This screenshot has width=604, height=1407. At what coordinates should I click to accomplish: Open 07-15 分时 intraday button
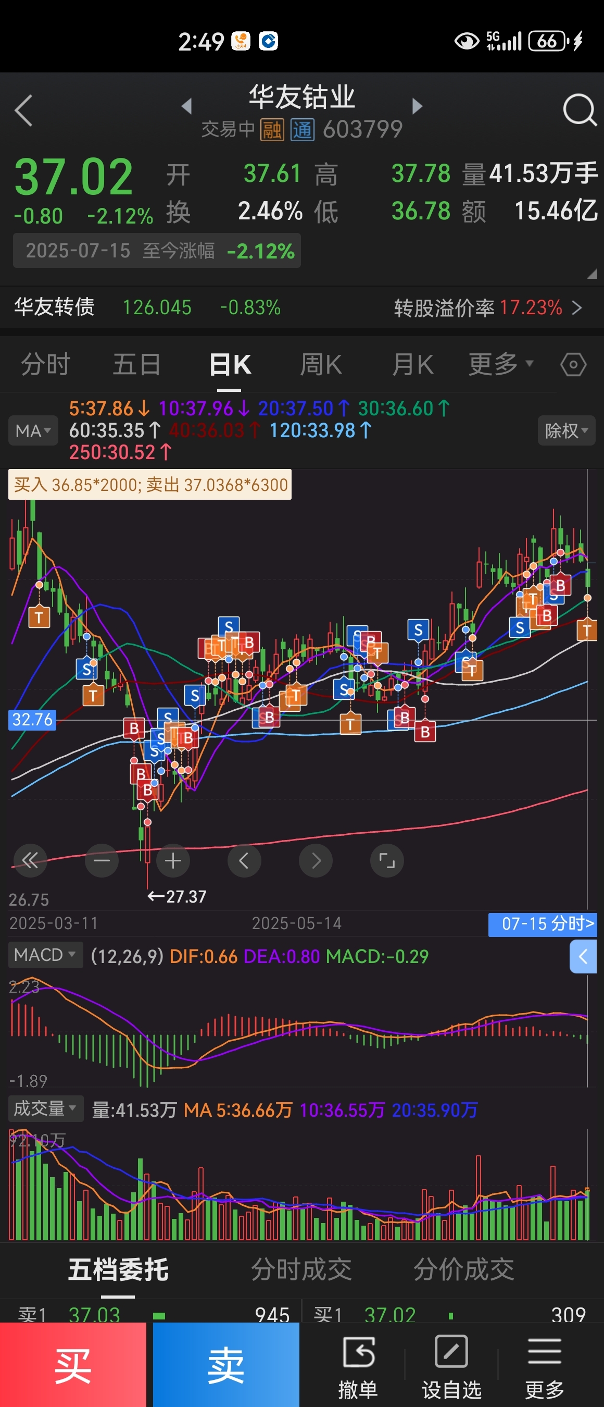pyautogui.click(x=543, y=924)
